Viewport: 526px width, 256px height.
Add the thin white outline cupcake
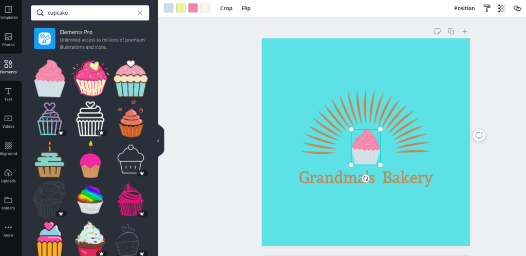(130, 160)
